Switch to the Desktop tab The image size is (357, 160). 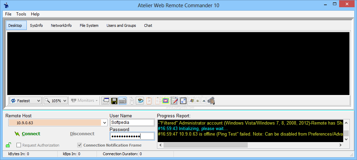(16, 25)
